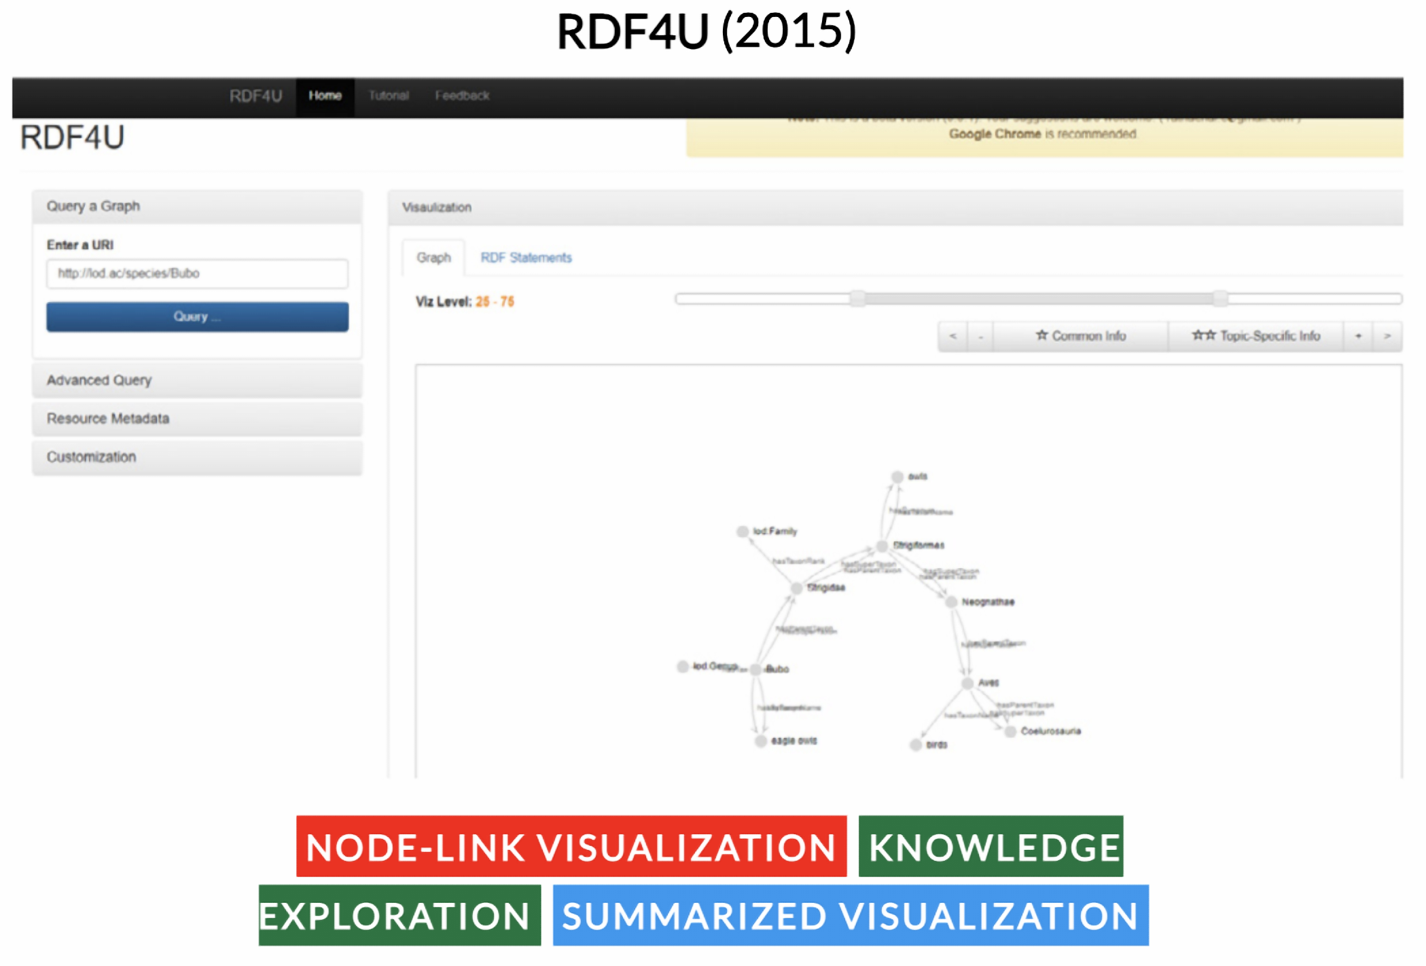The image size is (1426, 966).
Task: Open Feedback in the navbar
Action: (462, 96)
